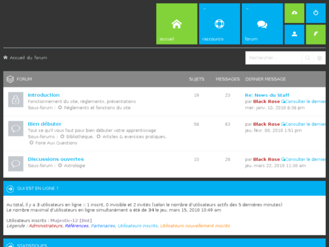Click the accueil home tile

[x=177, y=24]
